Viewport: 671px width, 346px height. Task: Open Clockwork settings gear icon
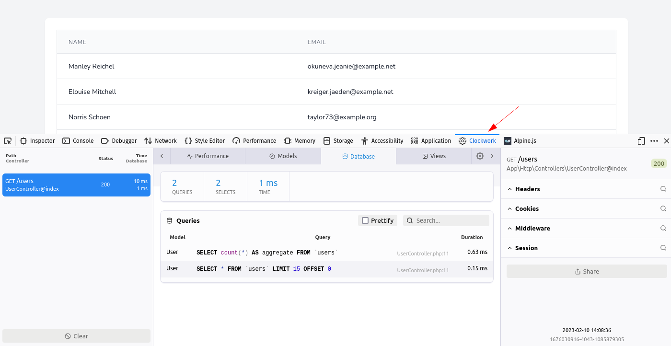click(480, 156)
